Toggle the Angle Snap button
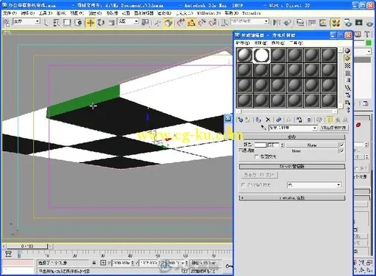 coord(191,23)
